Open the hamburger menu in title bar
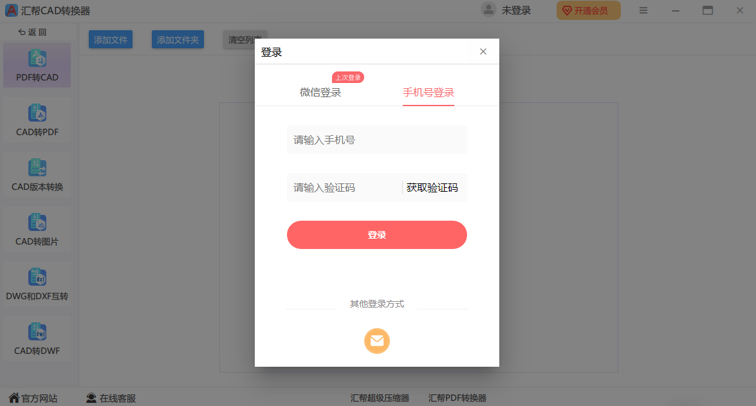This screenshot has height=406, width=756. point(643,10)
